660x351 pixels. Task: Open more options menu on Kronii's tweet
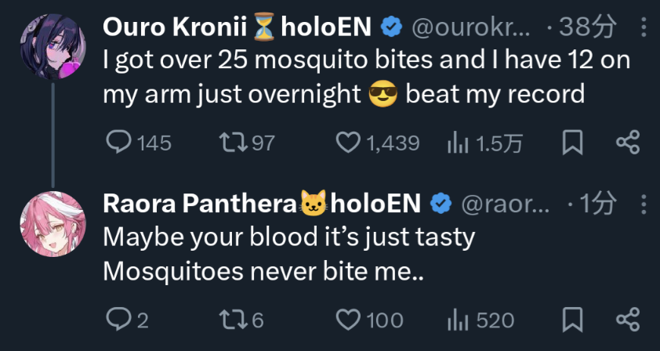(644, 28)
